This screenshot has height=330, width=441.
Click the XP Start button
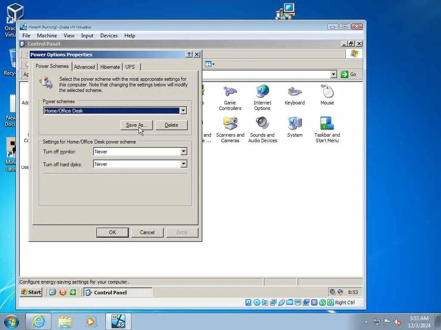(x=31, y=292)
